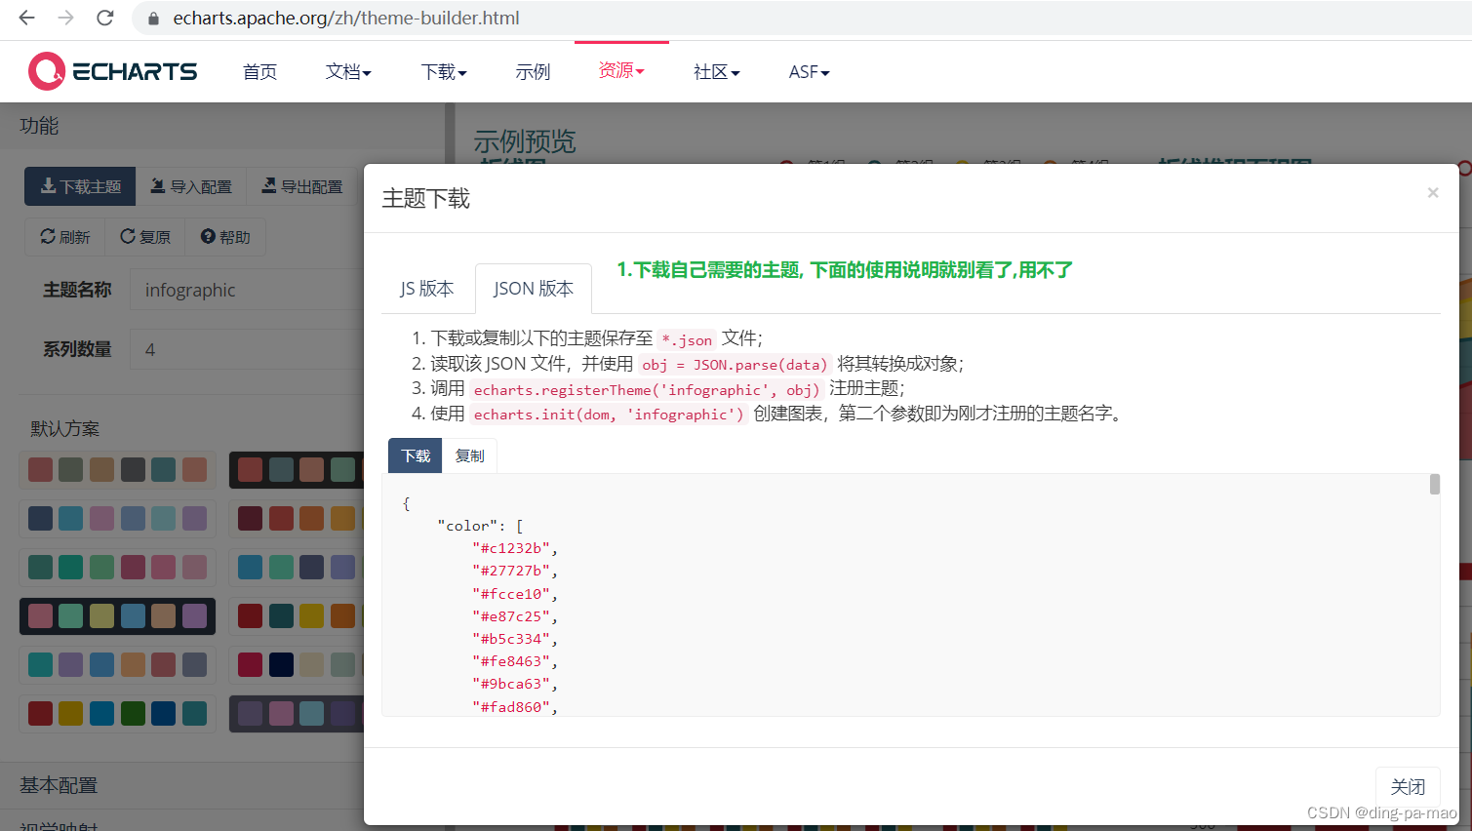
Task: Select the highlighted default color scheme palette
Action: pos(117,615)
